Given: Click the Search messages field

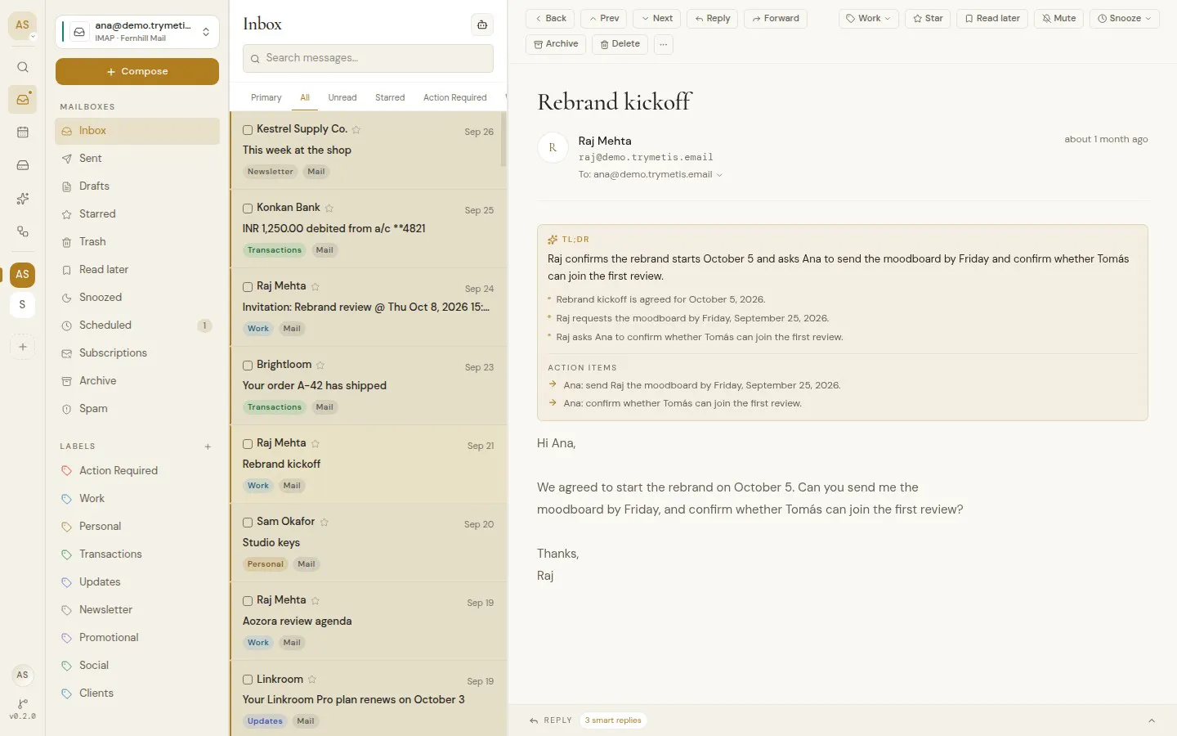Looking at the screenshot, I should pos(368,58).
